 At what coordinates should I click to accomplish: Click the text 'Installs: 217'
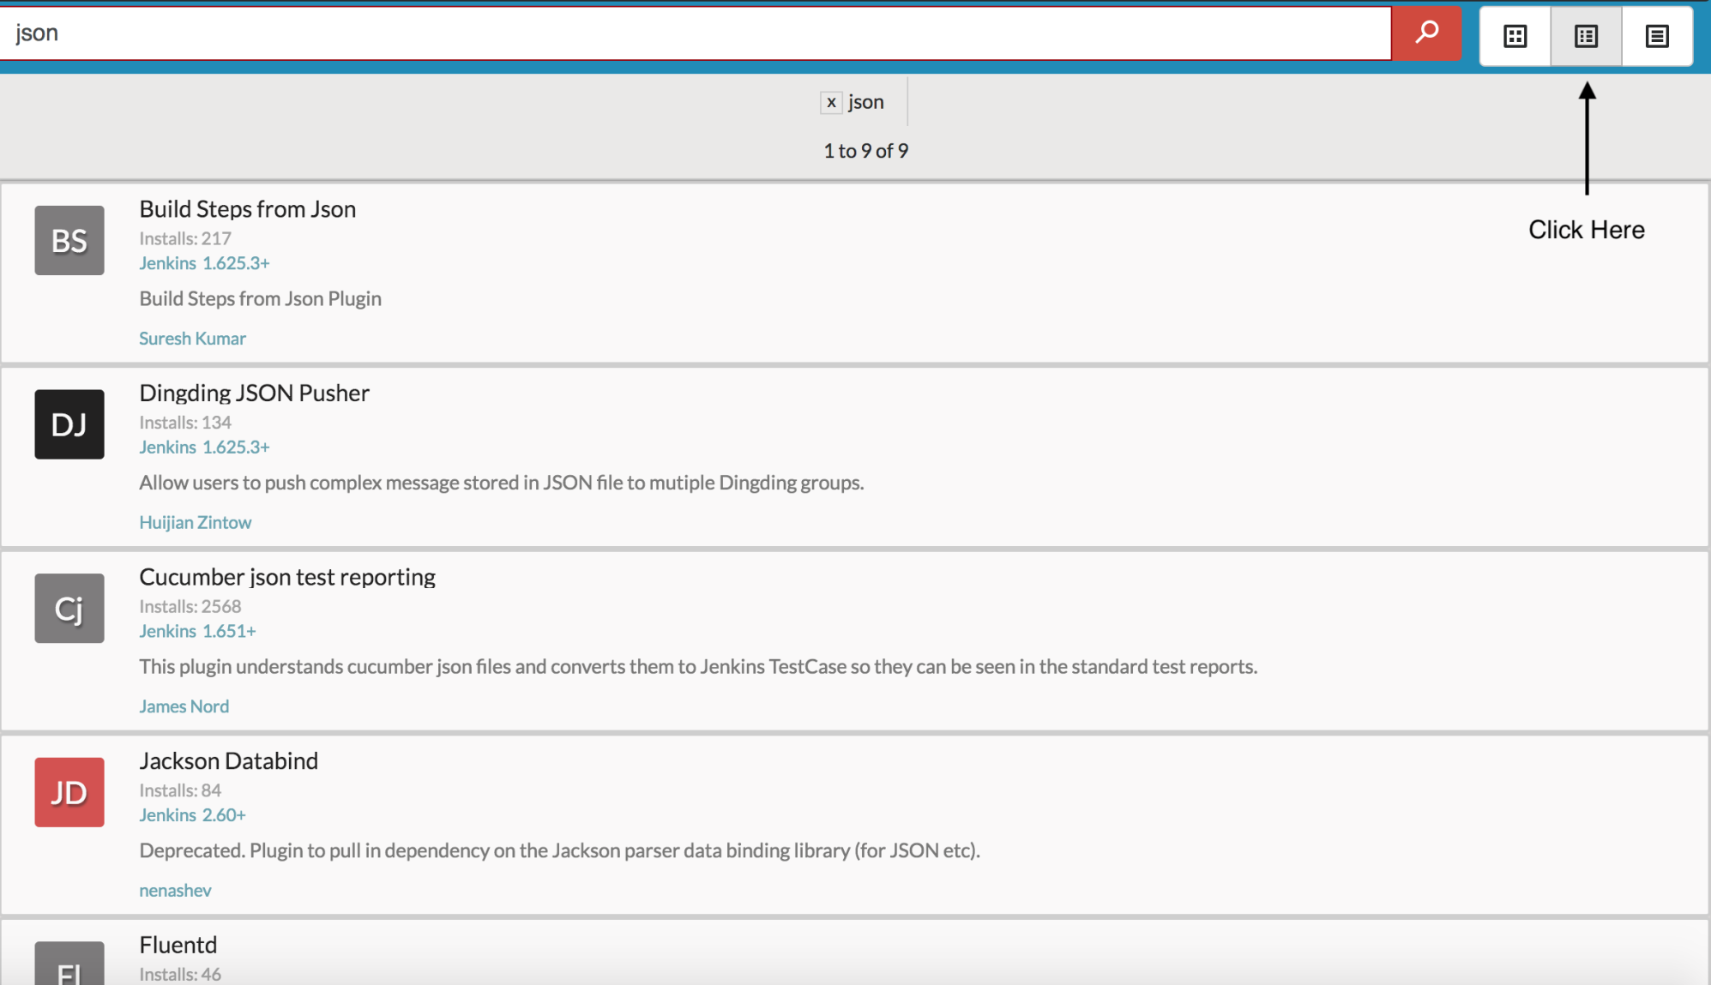185,238
